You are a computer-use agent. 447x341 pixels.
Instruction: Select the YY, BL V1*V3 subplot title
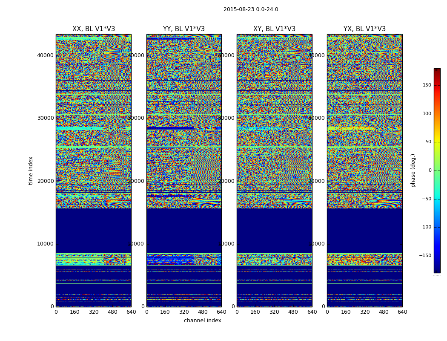pyautogui.click(x=184, y=29)
